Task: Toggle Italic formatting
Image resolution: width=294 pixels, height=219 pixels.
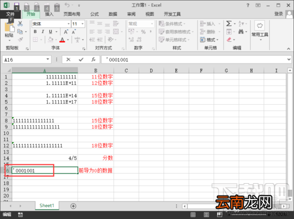Action: (x=43, y=32)
